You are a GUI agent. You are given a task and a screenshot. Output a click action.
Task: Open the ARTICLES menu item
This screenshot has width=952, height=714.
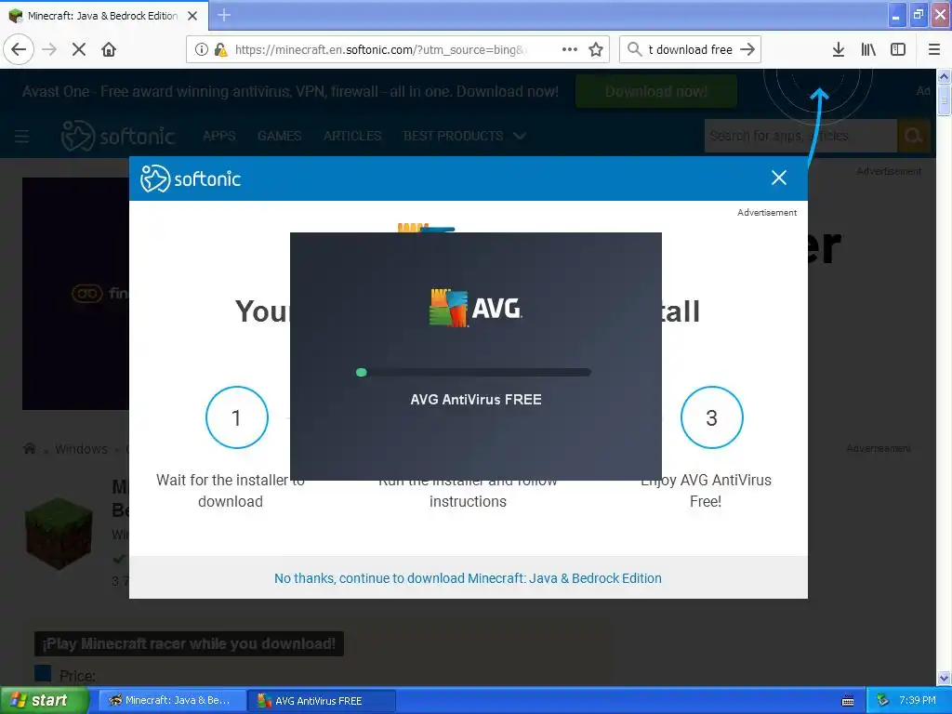(352, 136)
